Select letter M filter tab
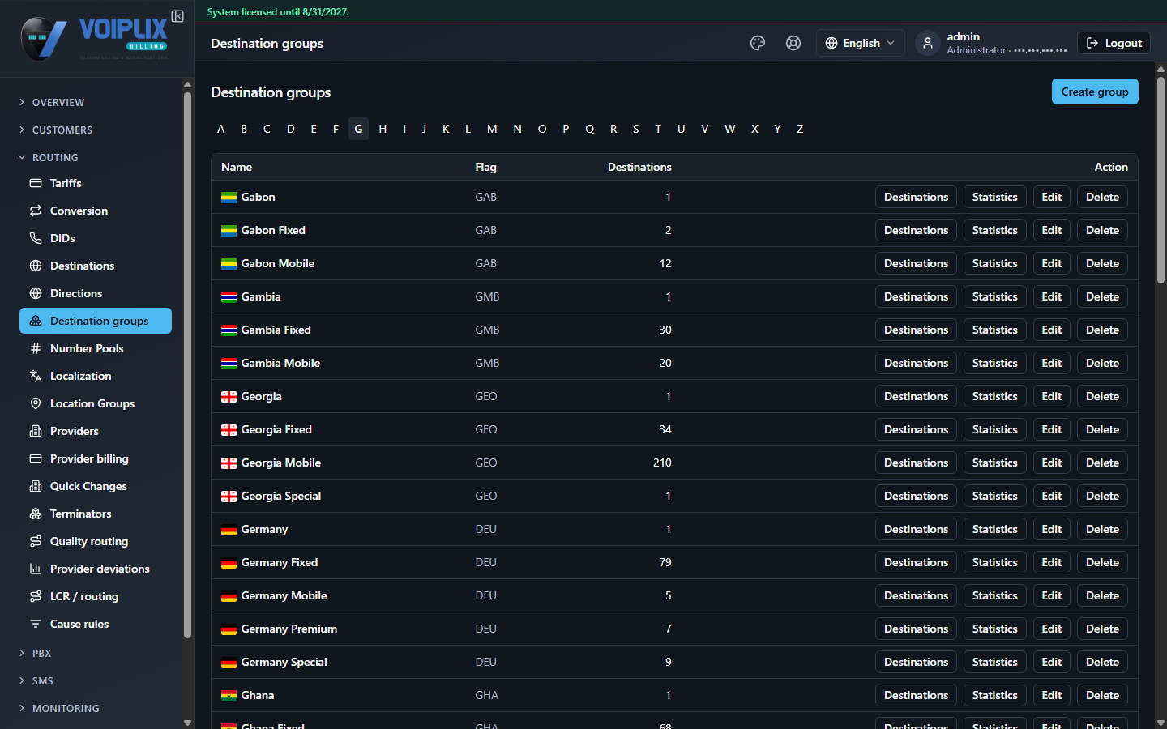Image resolution: width=1167 pixels, height=729 pixels. point(492,129)
